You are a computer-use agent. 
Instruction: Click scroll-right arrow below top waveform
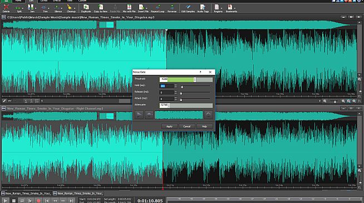click(319, 101)
